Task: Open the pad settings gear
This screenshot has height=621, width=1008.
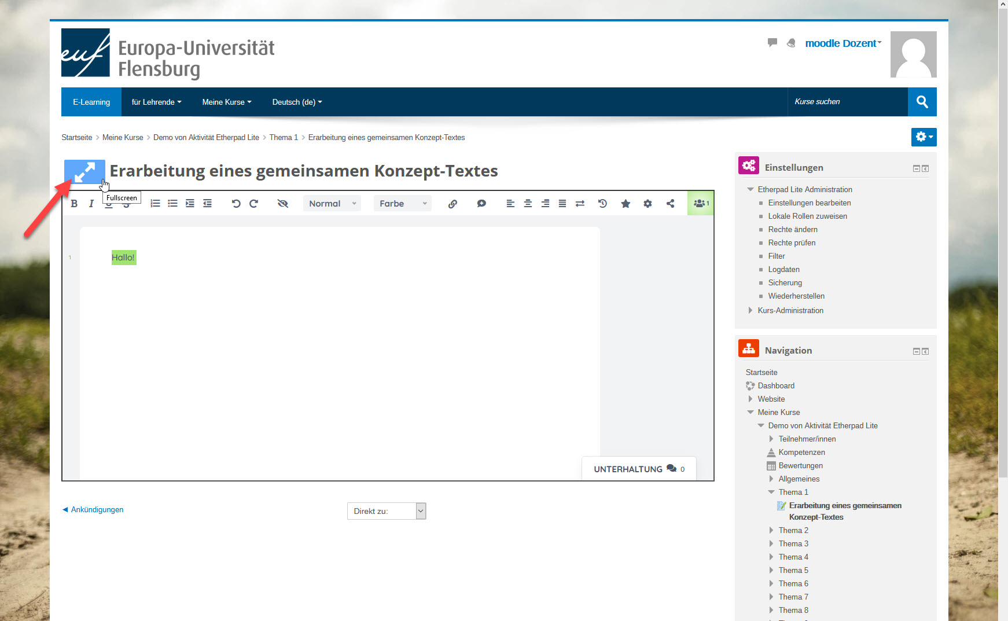Action: [648, 204]
